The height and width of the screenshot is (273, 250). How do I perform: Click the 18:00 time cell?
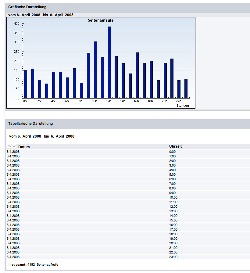point(173,234)
